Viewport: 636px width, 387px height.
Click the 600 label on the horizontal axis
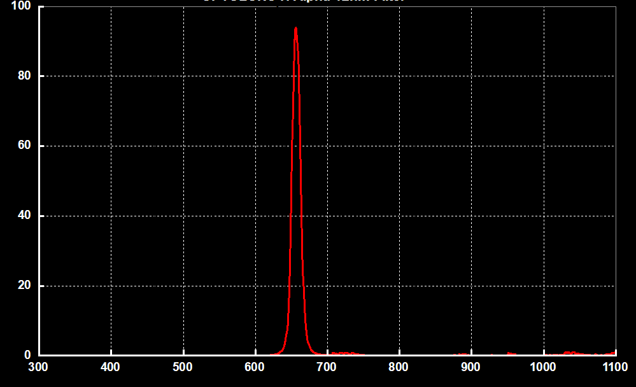tap(255, 367)
